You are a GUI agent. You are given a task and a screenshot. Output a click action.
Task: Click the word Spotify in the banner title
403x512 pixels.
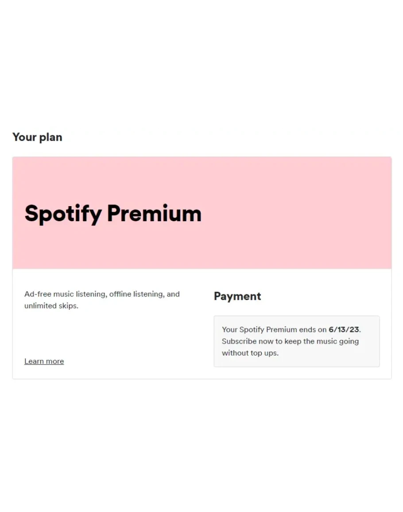(x=63, y=214)
